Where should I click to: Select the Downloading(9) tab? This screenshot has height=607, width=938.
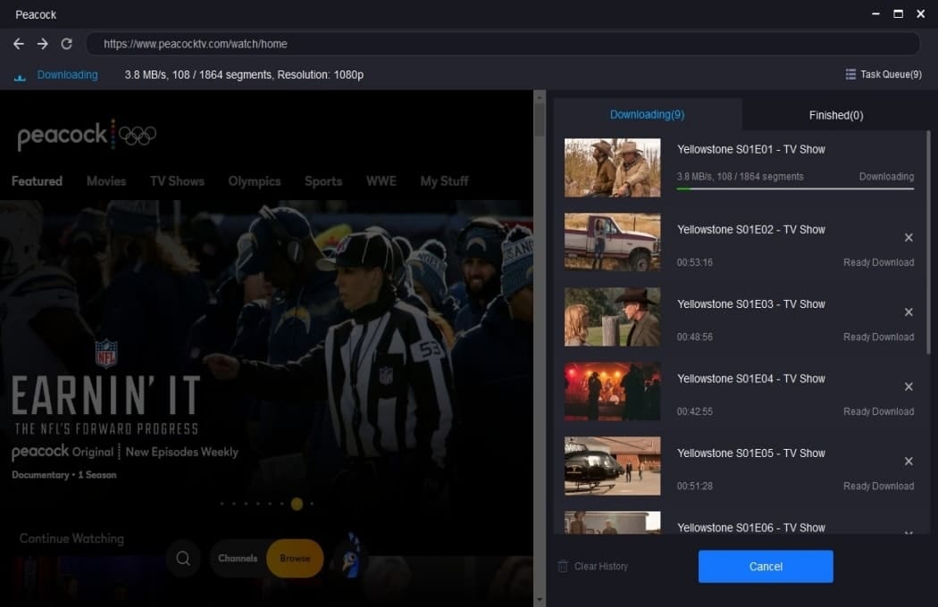(x=648, y=114)
